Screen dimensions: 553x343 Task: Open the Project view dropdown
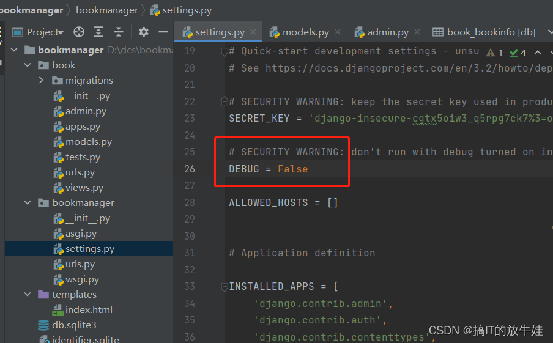pyautogui.click(x=45, y=32)
